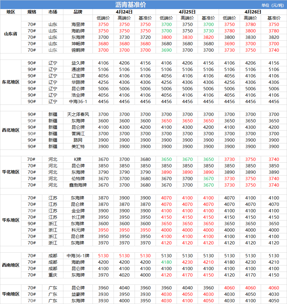Click the K牌 brand cell
Image resolution: width=287 pixels, height=304 pixels.
[x=78, y=159]
